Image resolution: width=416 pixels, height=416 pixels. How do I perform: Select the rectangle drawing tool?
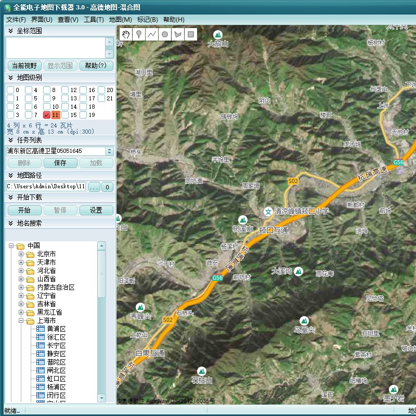coord(191,34)
